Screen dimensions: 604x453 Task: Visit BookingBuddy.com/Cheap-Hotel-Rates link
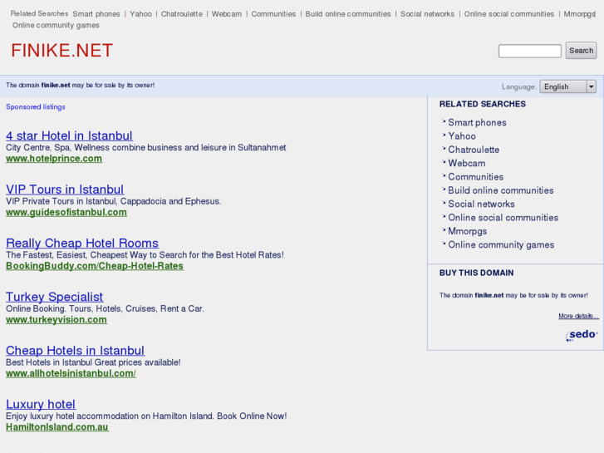click(95, 266)
